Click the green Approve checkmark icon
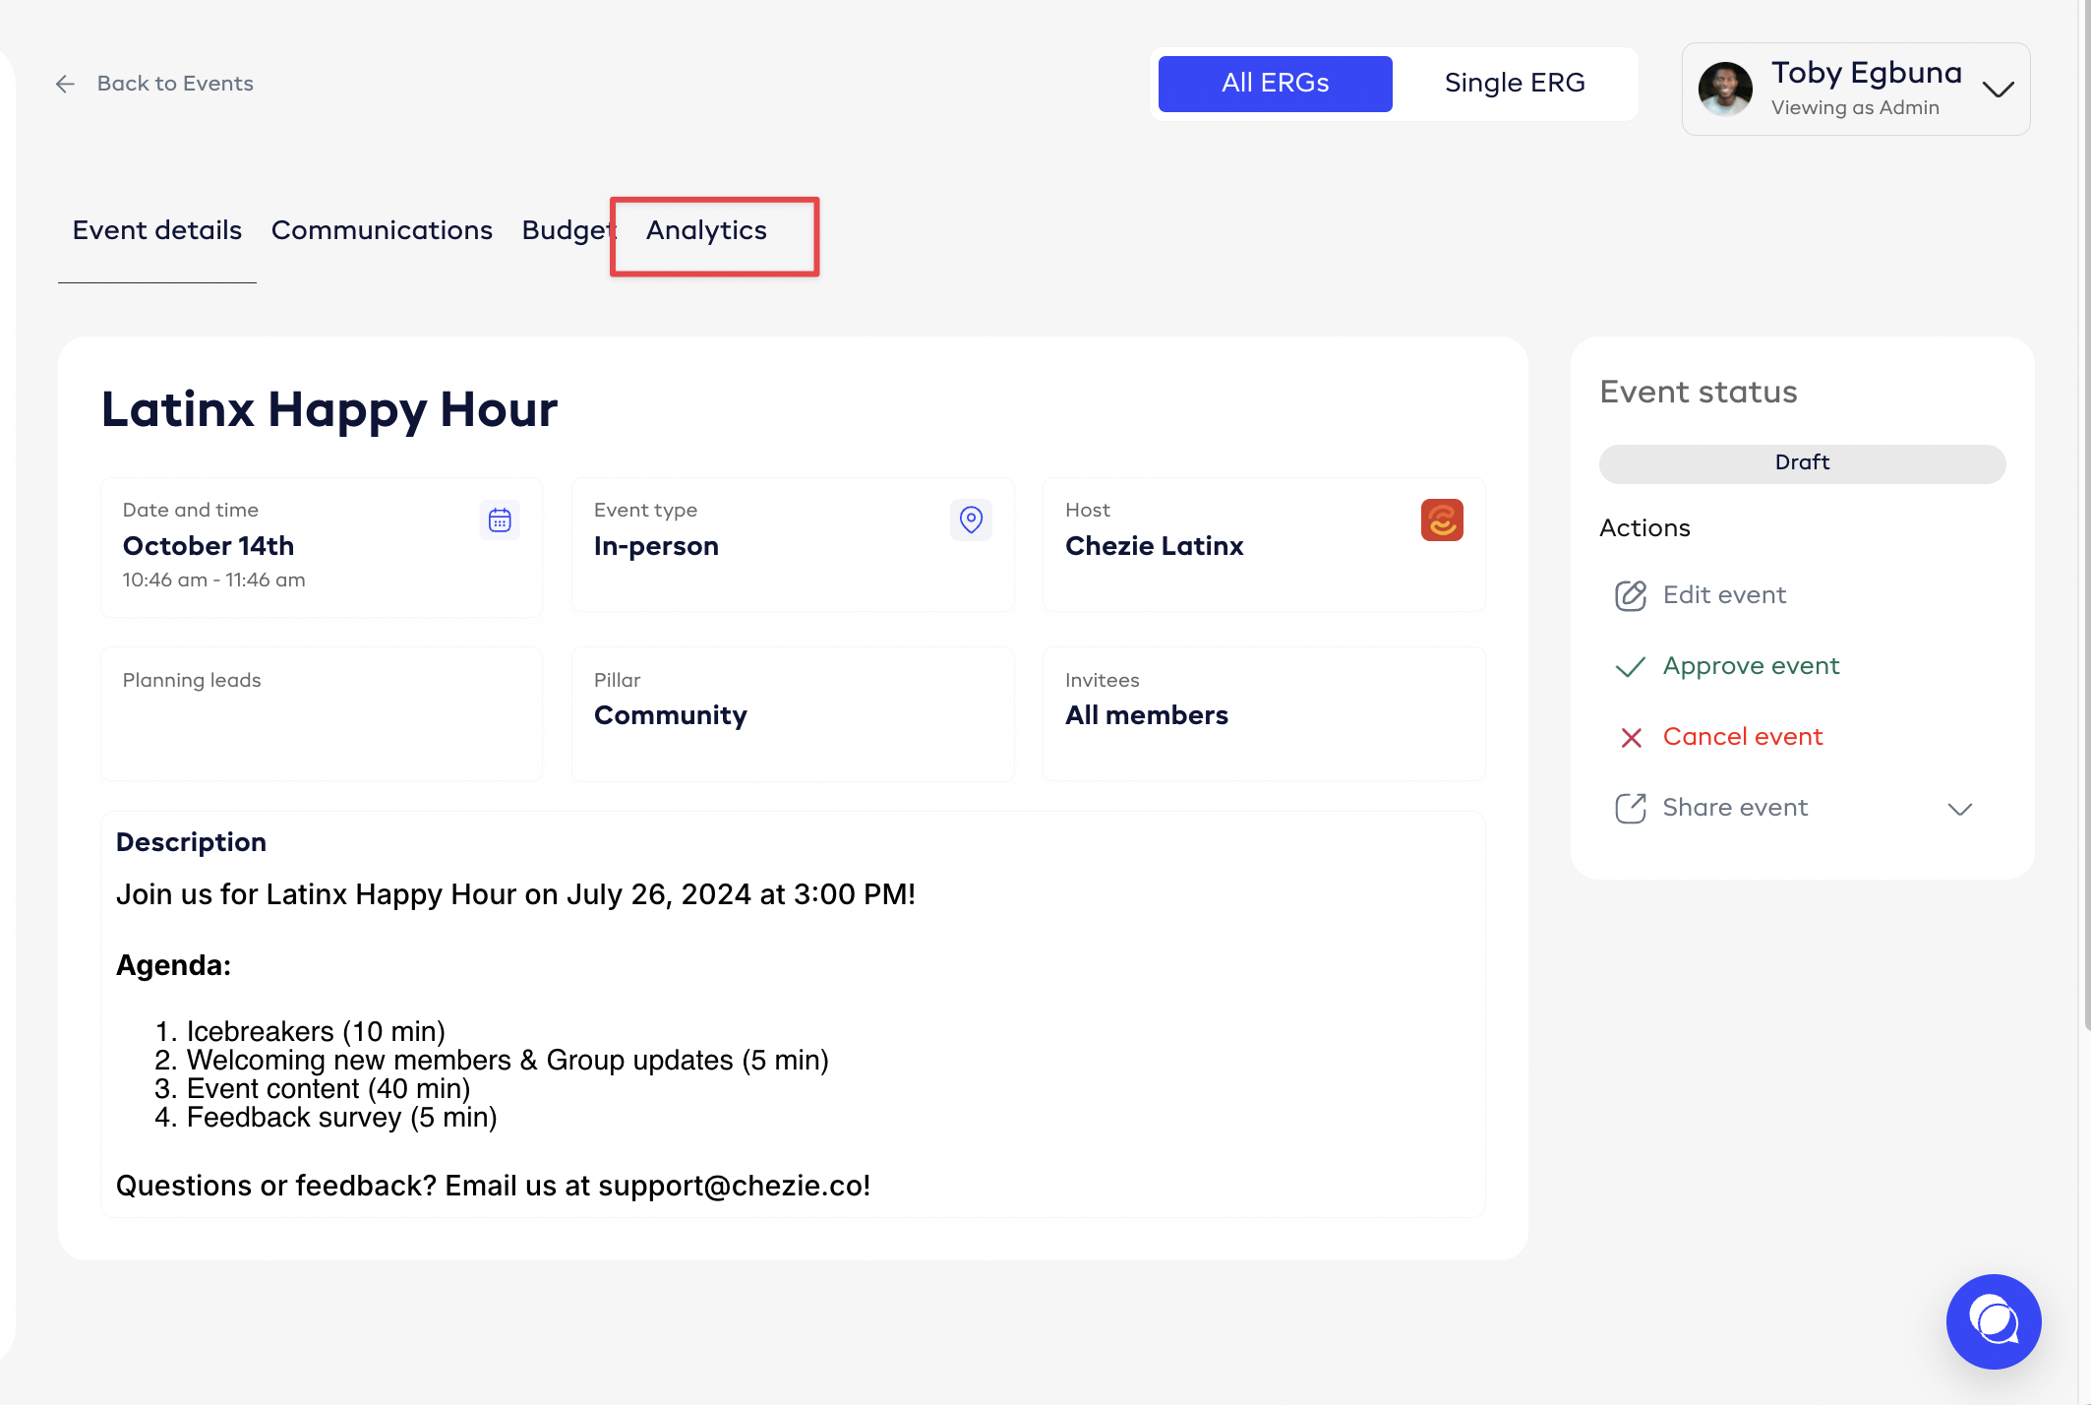 point(1630,667)
